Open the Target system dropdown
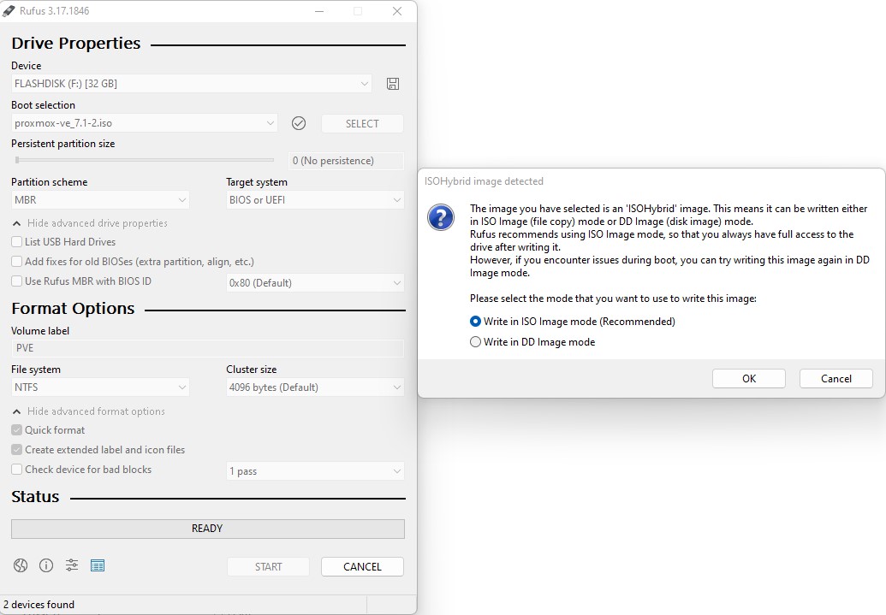 tap(315, 200)
